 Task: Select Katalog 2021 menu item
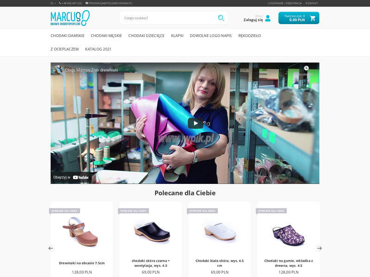point(98,49)
